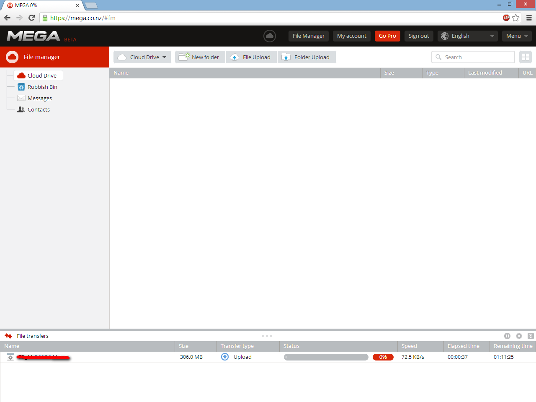Sort files by Name column
The height and width of the screenshot is (402, 536).
245,73
